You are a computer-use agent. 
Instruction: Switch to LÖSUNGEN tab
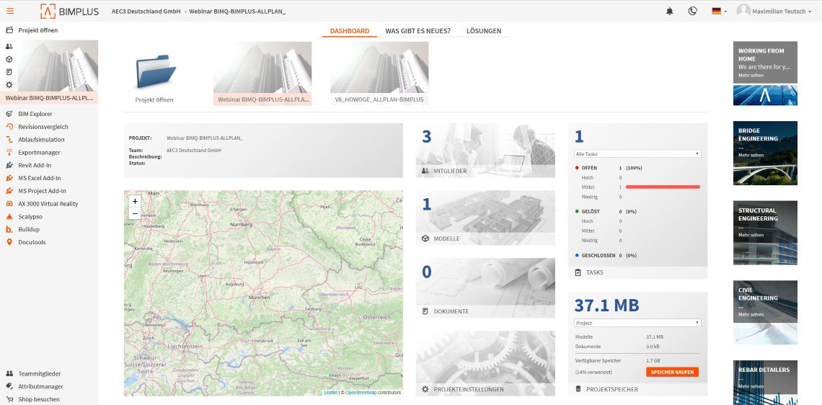(484, 31)
